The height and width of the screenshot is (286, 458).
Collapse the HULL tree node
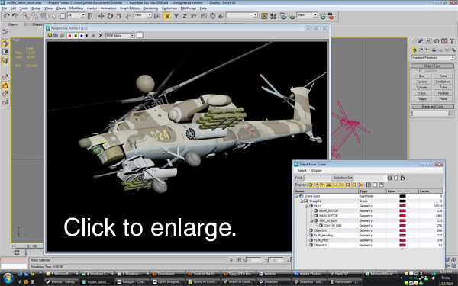click(307, 206)
